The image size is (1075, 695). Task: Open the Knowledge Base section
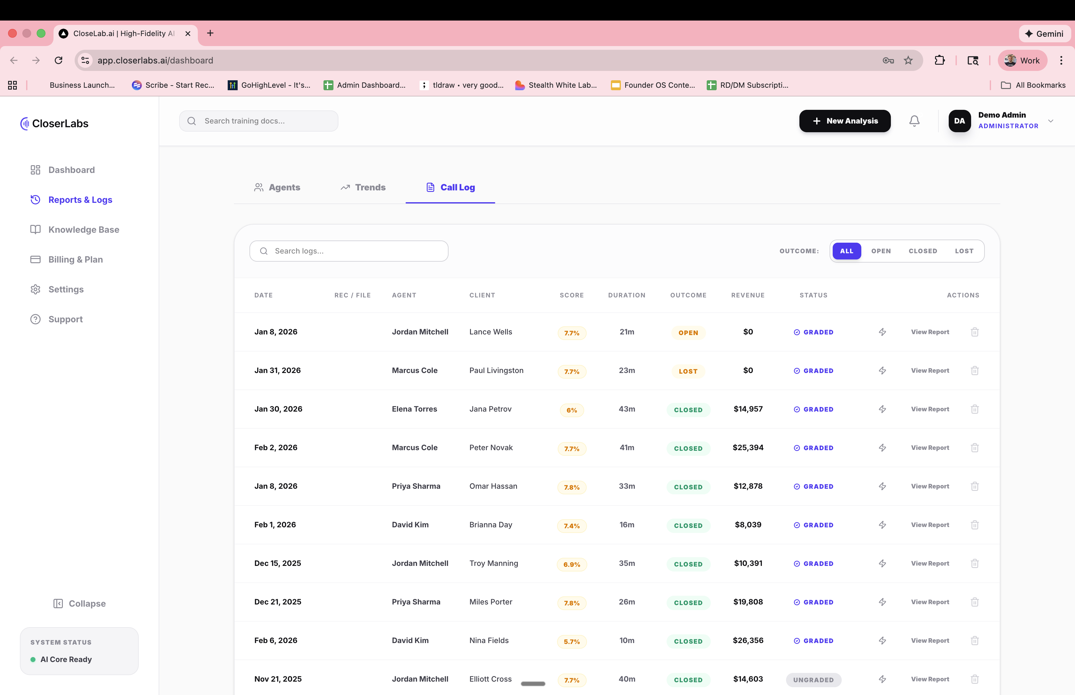83,229
